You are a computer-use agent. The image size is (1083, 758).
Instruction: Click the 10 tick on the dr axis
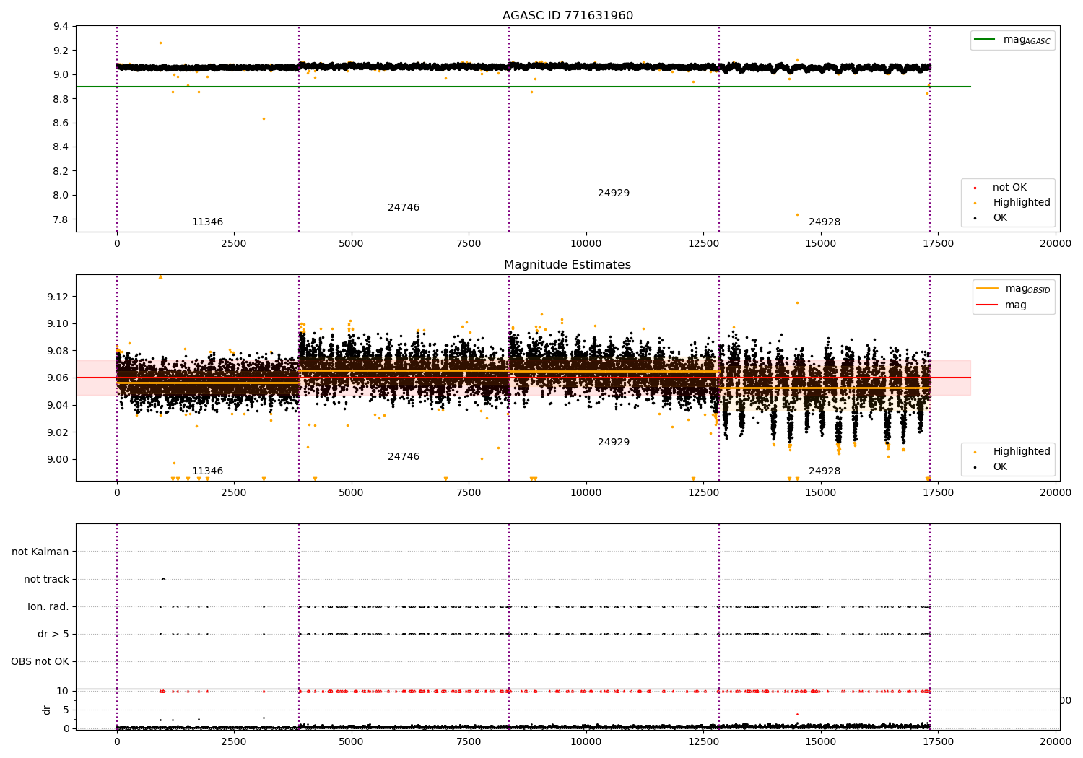pyautogui.click(x=63, y=692)
